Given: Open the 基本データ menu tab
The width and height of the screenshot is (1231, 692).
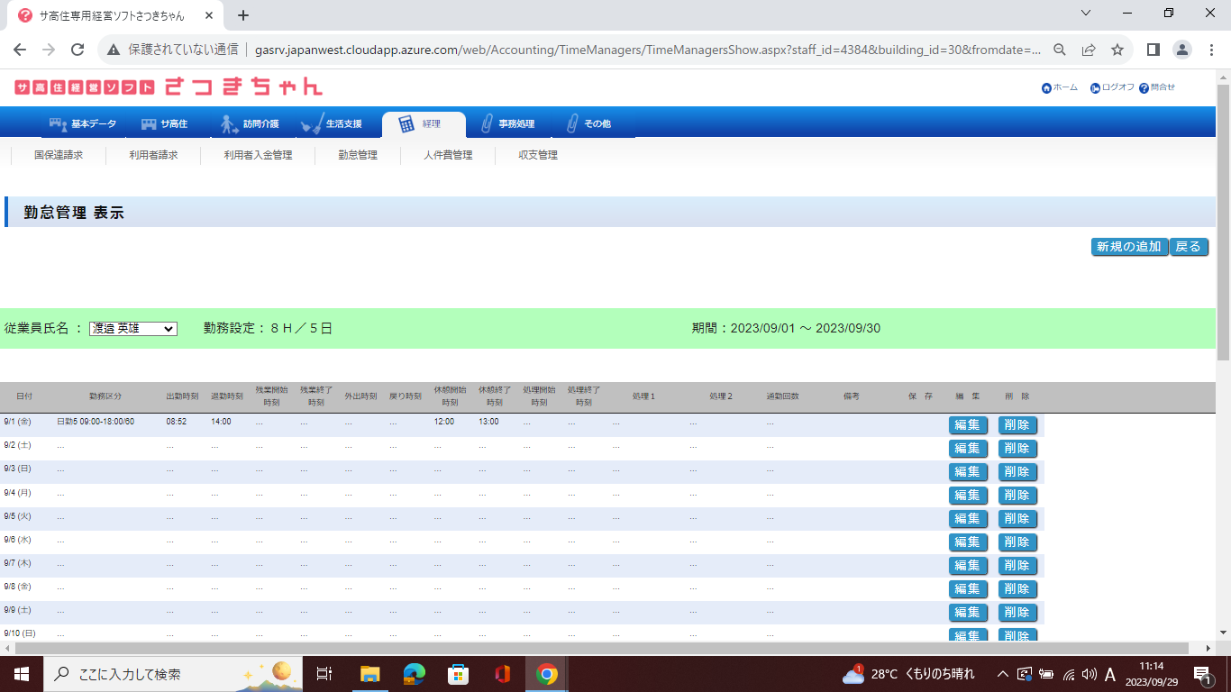Looking at the screenshot, I should point(83,124).
